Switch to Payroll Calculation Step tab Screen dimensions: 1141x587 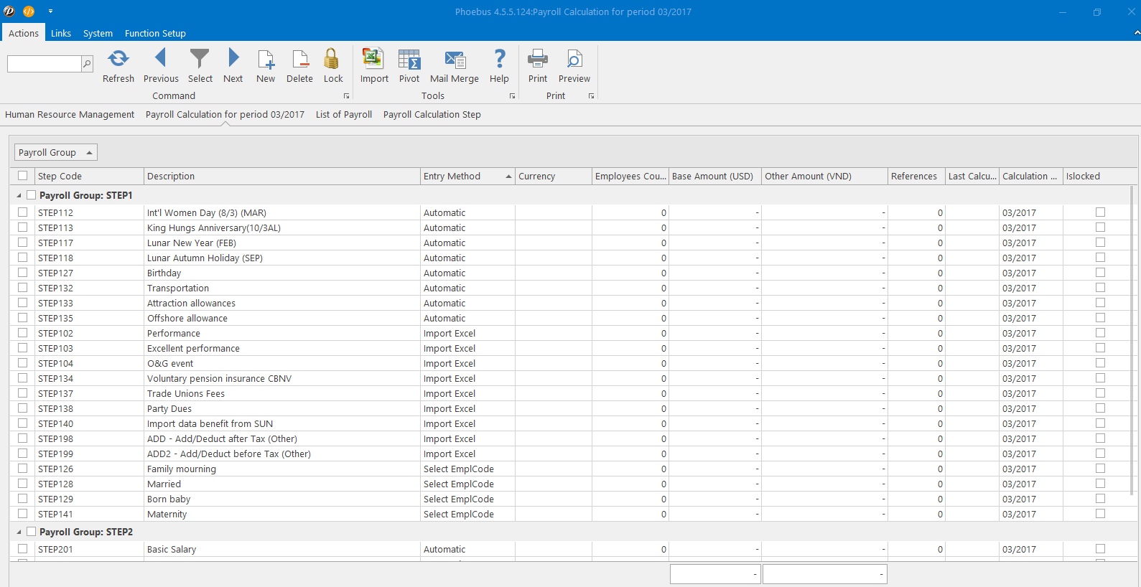point(432,114)
